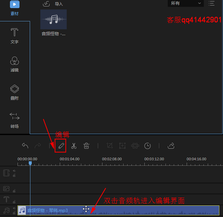Click the blue playhead marker

click(30, 163)
